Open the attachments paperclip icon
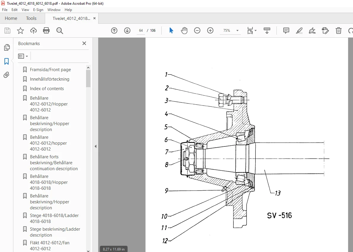 [7, 75]
